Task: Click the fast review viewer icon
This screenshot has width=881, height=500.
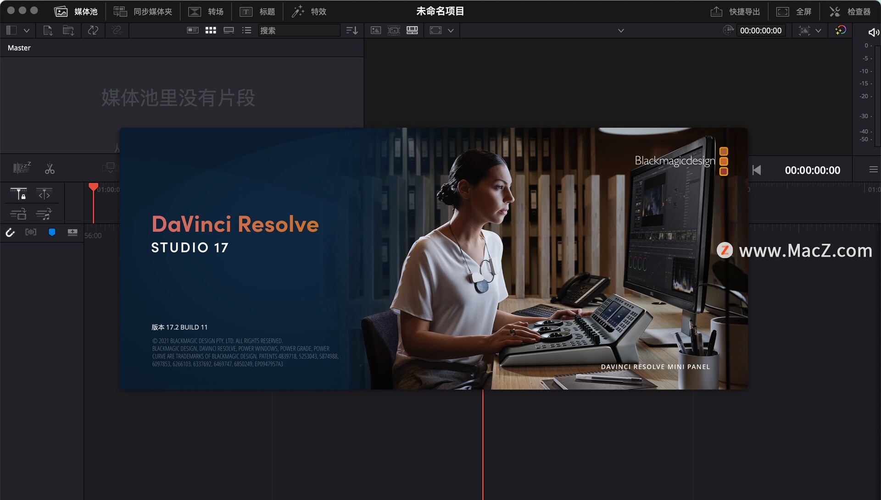Action: tap(435, 30)
